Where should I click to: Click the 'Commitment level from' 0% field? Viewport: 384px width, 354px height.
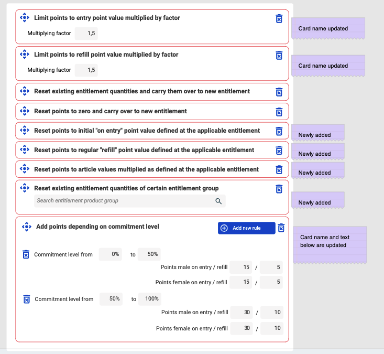111,254
